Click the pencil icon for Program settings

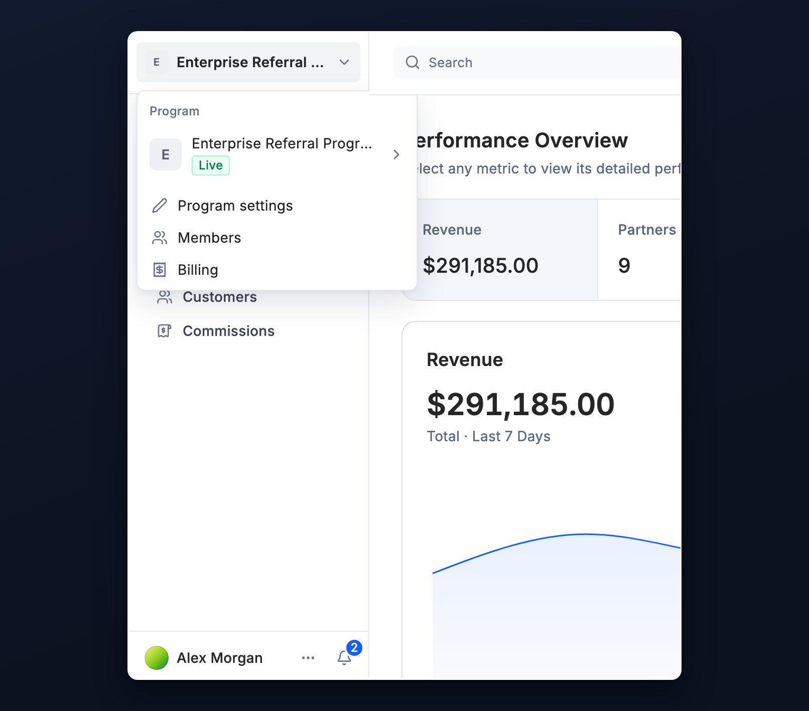(x=160, y=206)
